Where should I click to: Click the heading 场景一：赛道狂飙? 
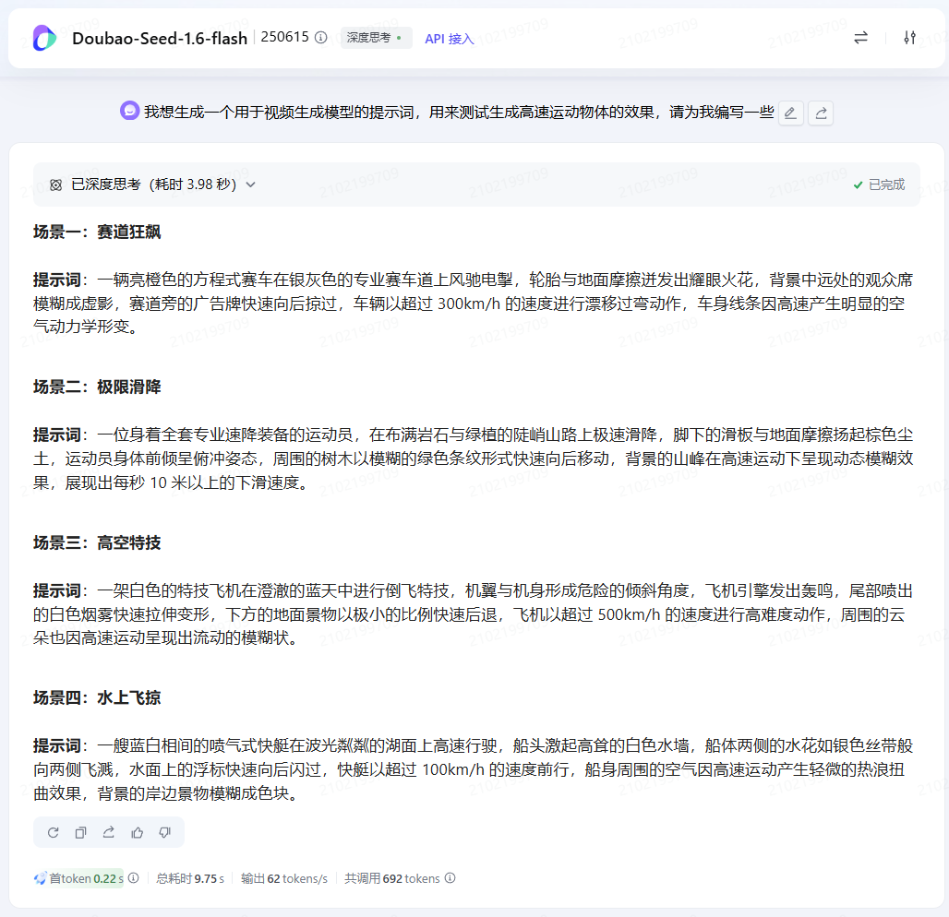(97, 232)
